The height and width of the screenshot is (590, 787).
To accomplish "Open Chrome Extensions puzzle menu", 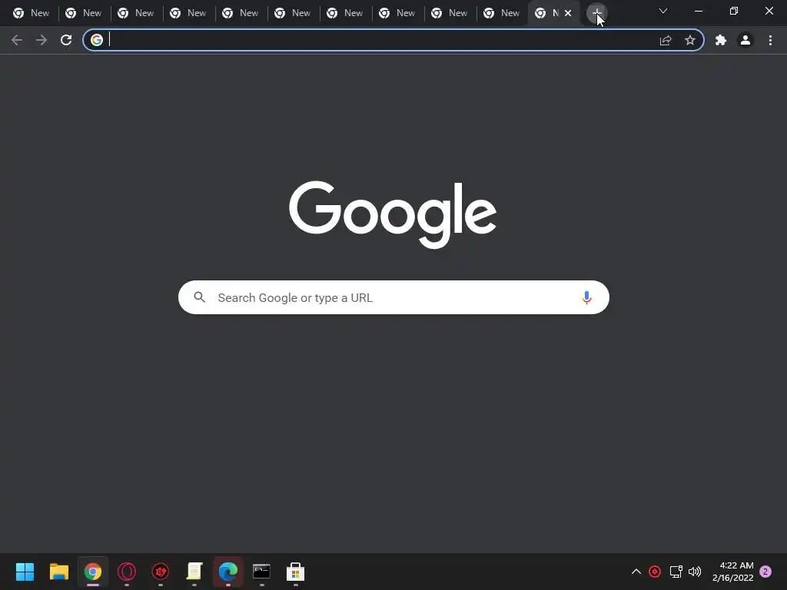I will [x=721, y=40].
